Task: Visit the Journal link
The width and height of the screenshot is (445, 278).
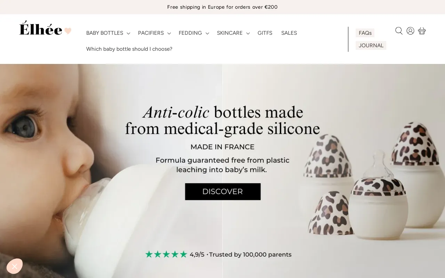Action: (x=371, y=46)
